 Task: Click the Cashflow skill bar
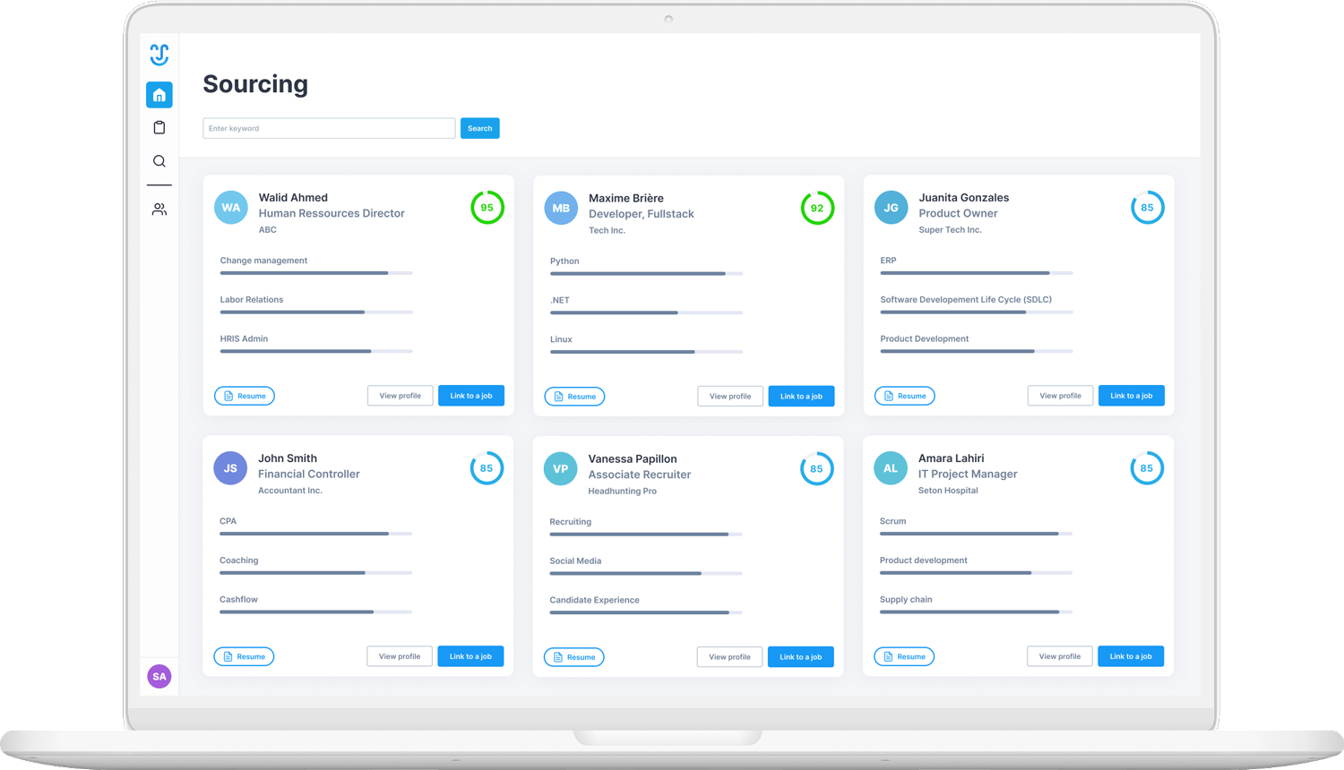315,612
